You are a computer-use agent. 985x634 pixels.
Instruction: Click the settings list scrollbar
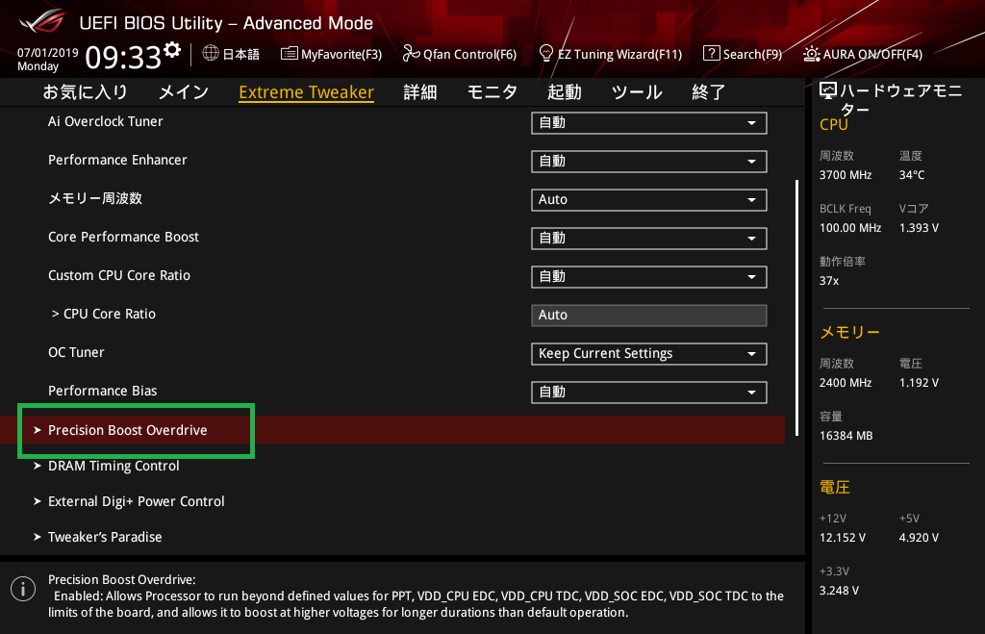(796, 308)
